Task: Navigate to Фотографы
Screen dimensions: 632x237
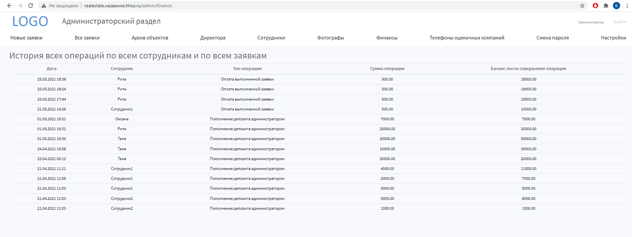Action: point(330,38)
